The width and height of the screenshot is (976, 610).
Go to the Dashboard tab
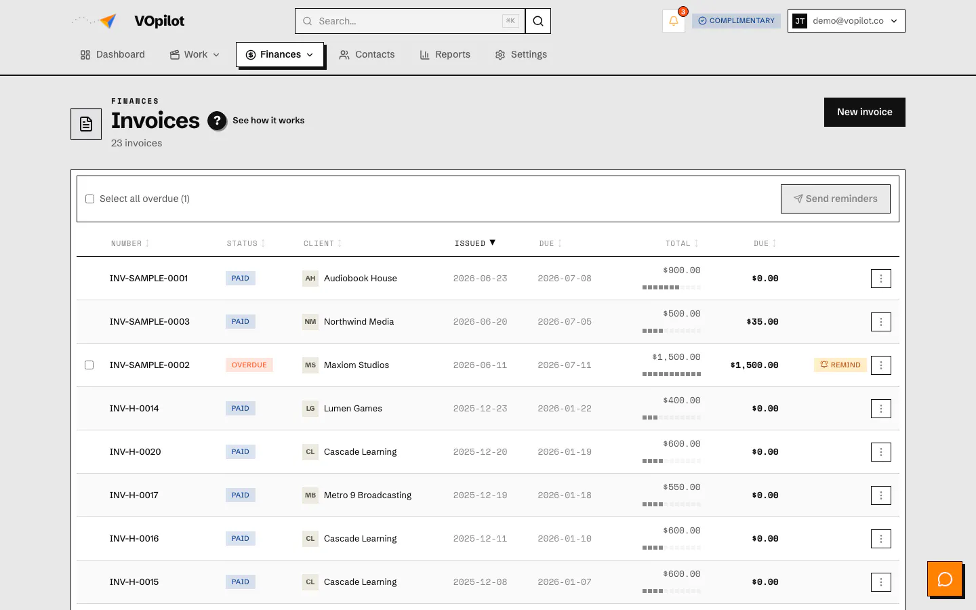click(113, 55)
